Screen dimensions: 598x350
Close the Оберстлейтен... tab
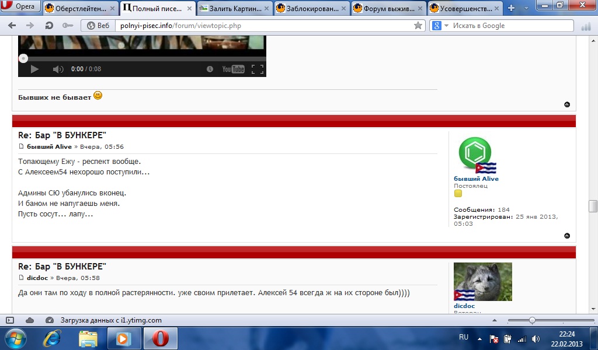point(112,8)
